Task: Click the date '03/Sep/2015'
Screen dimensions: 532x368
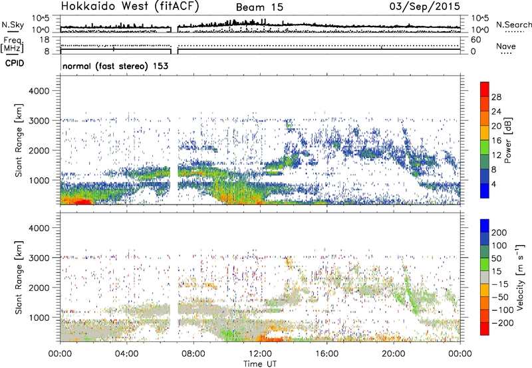Action: [425, 7]
